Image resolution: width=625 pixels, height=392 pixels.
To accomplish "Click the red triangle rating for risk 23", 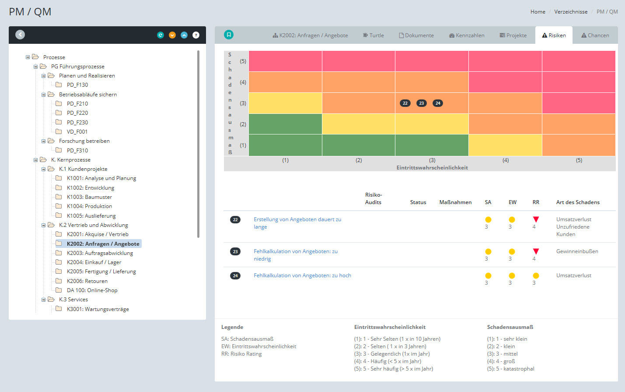I will coord(536,251).
